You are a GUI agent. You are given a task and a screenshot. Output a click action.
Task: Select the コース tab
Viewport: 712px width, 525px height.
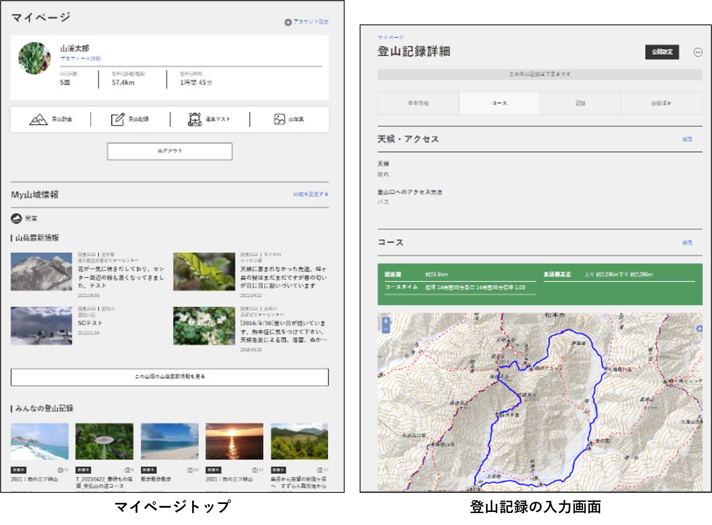(x=499, y=103)
